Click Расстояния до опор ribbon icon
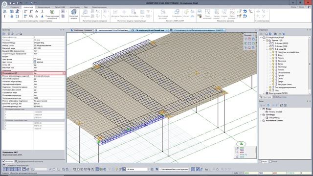 pos(163,14)
